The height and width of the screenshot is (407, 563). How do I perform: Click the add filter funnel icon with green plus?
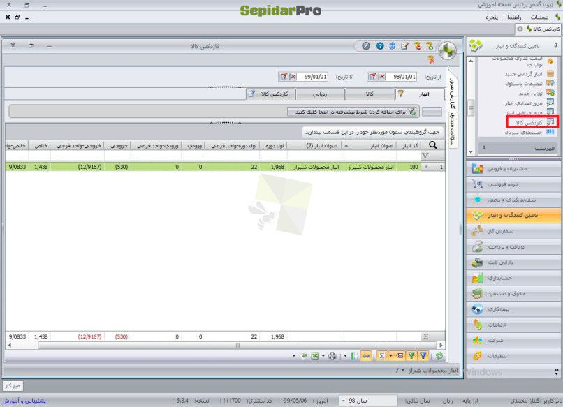tap(430, 46)
